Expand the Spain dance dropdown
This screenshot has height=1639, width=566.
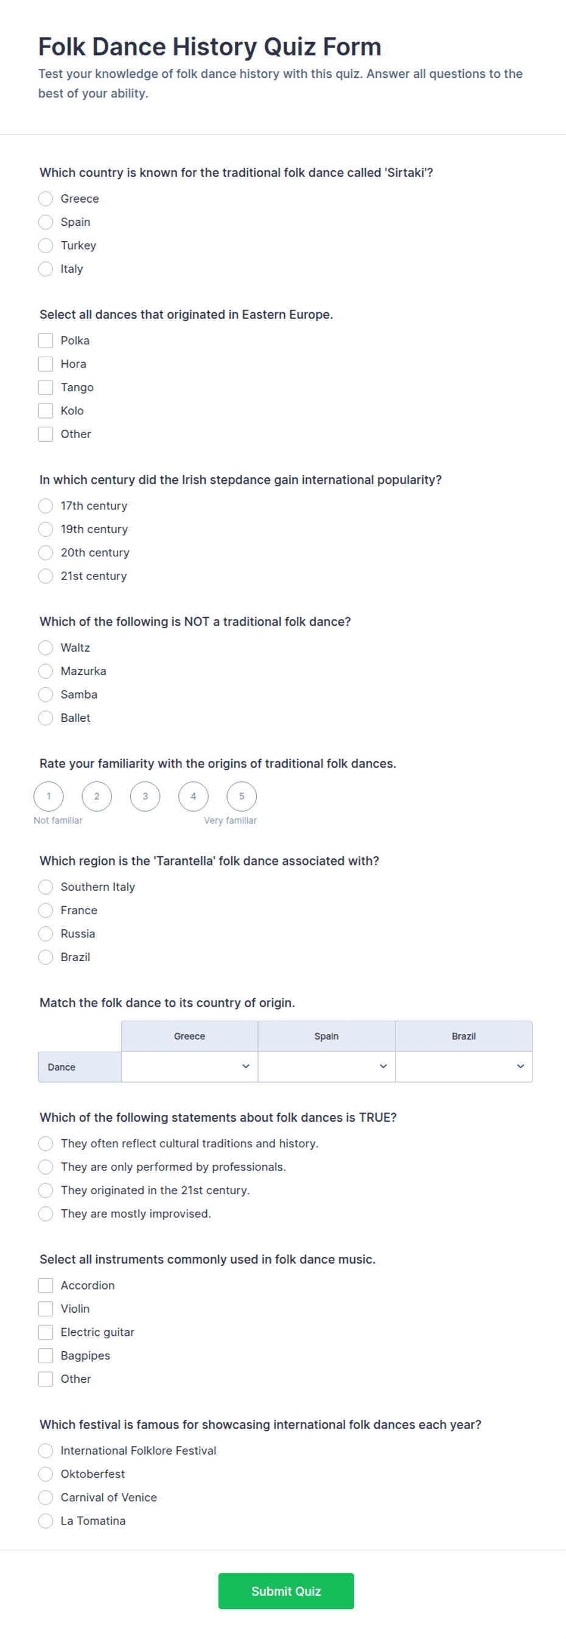(327, 1066)
